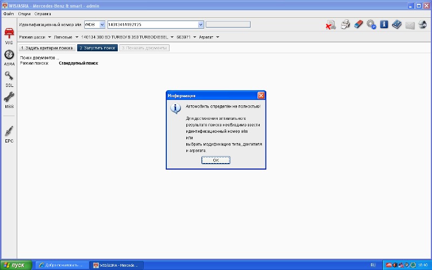Click the WIS/ASRA taskbar button
Screen dimensions: 432x270
(117, 265)
